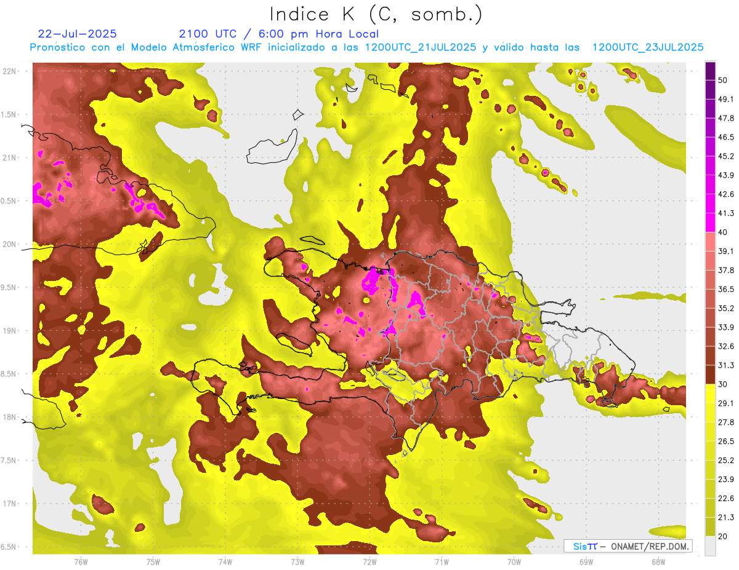Click the longitude label "74W"
Screen dimensions: 739x570
pos(225,562)
